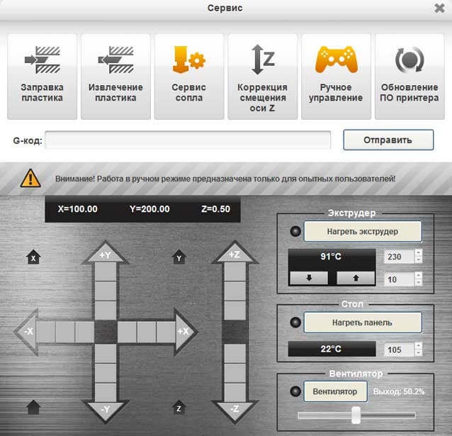Click Нагреть экструдер button
Viewport: 452px width, 436px height.
(x=363, y=231)
